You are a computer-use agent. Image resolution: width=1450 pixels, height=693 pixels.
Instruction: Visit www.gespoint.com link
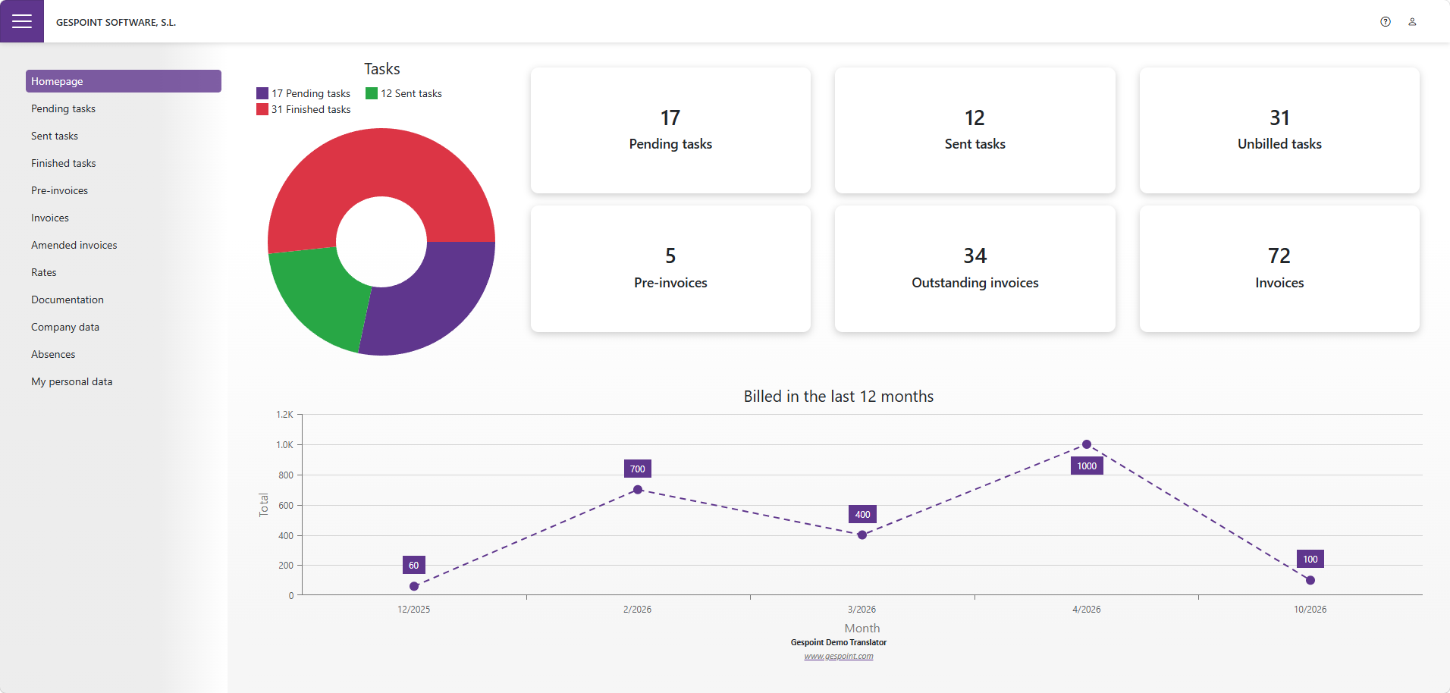839,656
